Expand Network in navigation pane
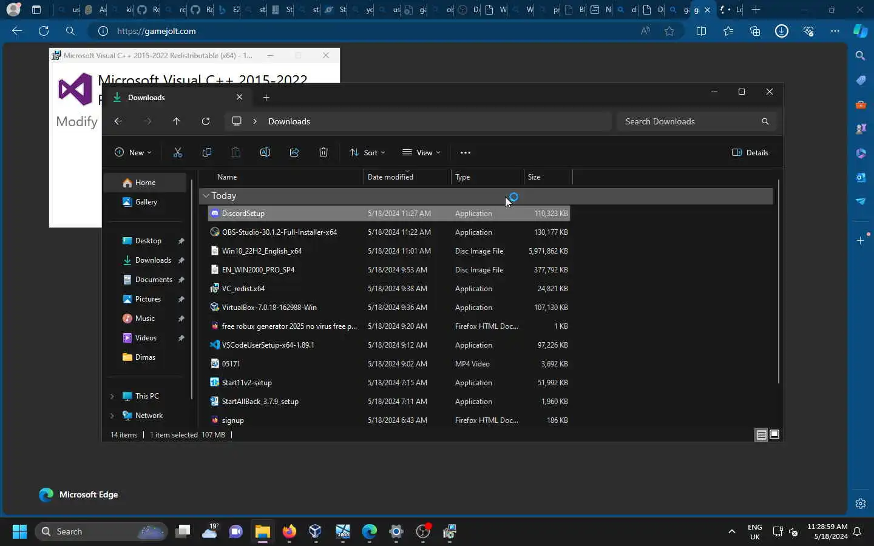The image size is (874, 546). (112, 416)
